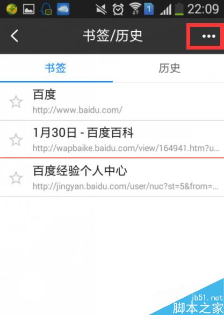Tap the green round app icon in status bar

[12, 9]
